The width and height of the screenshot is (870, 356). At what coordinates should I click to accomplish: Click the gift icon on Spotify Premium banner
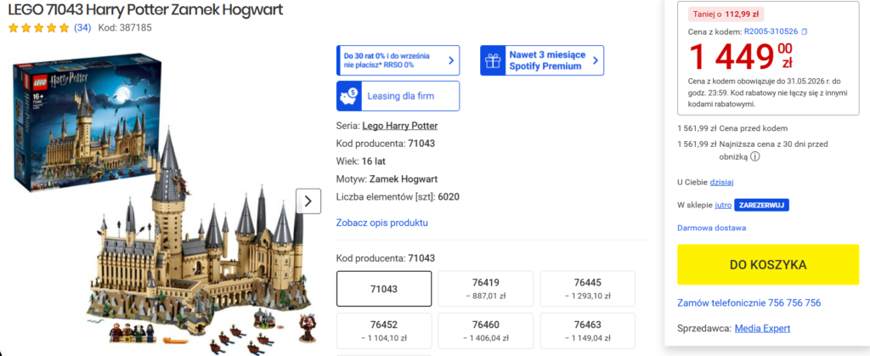[x=492, y=60]
